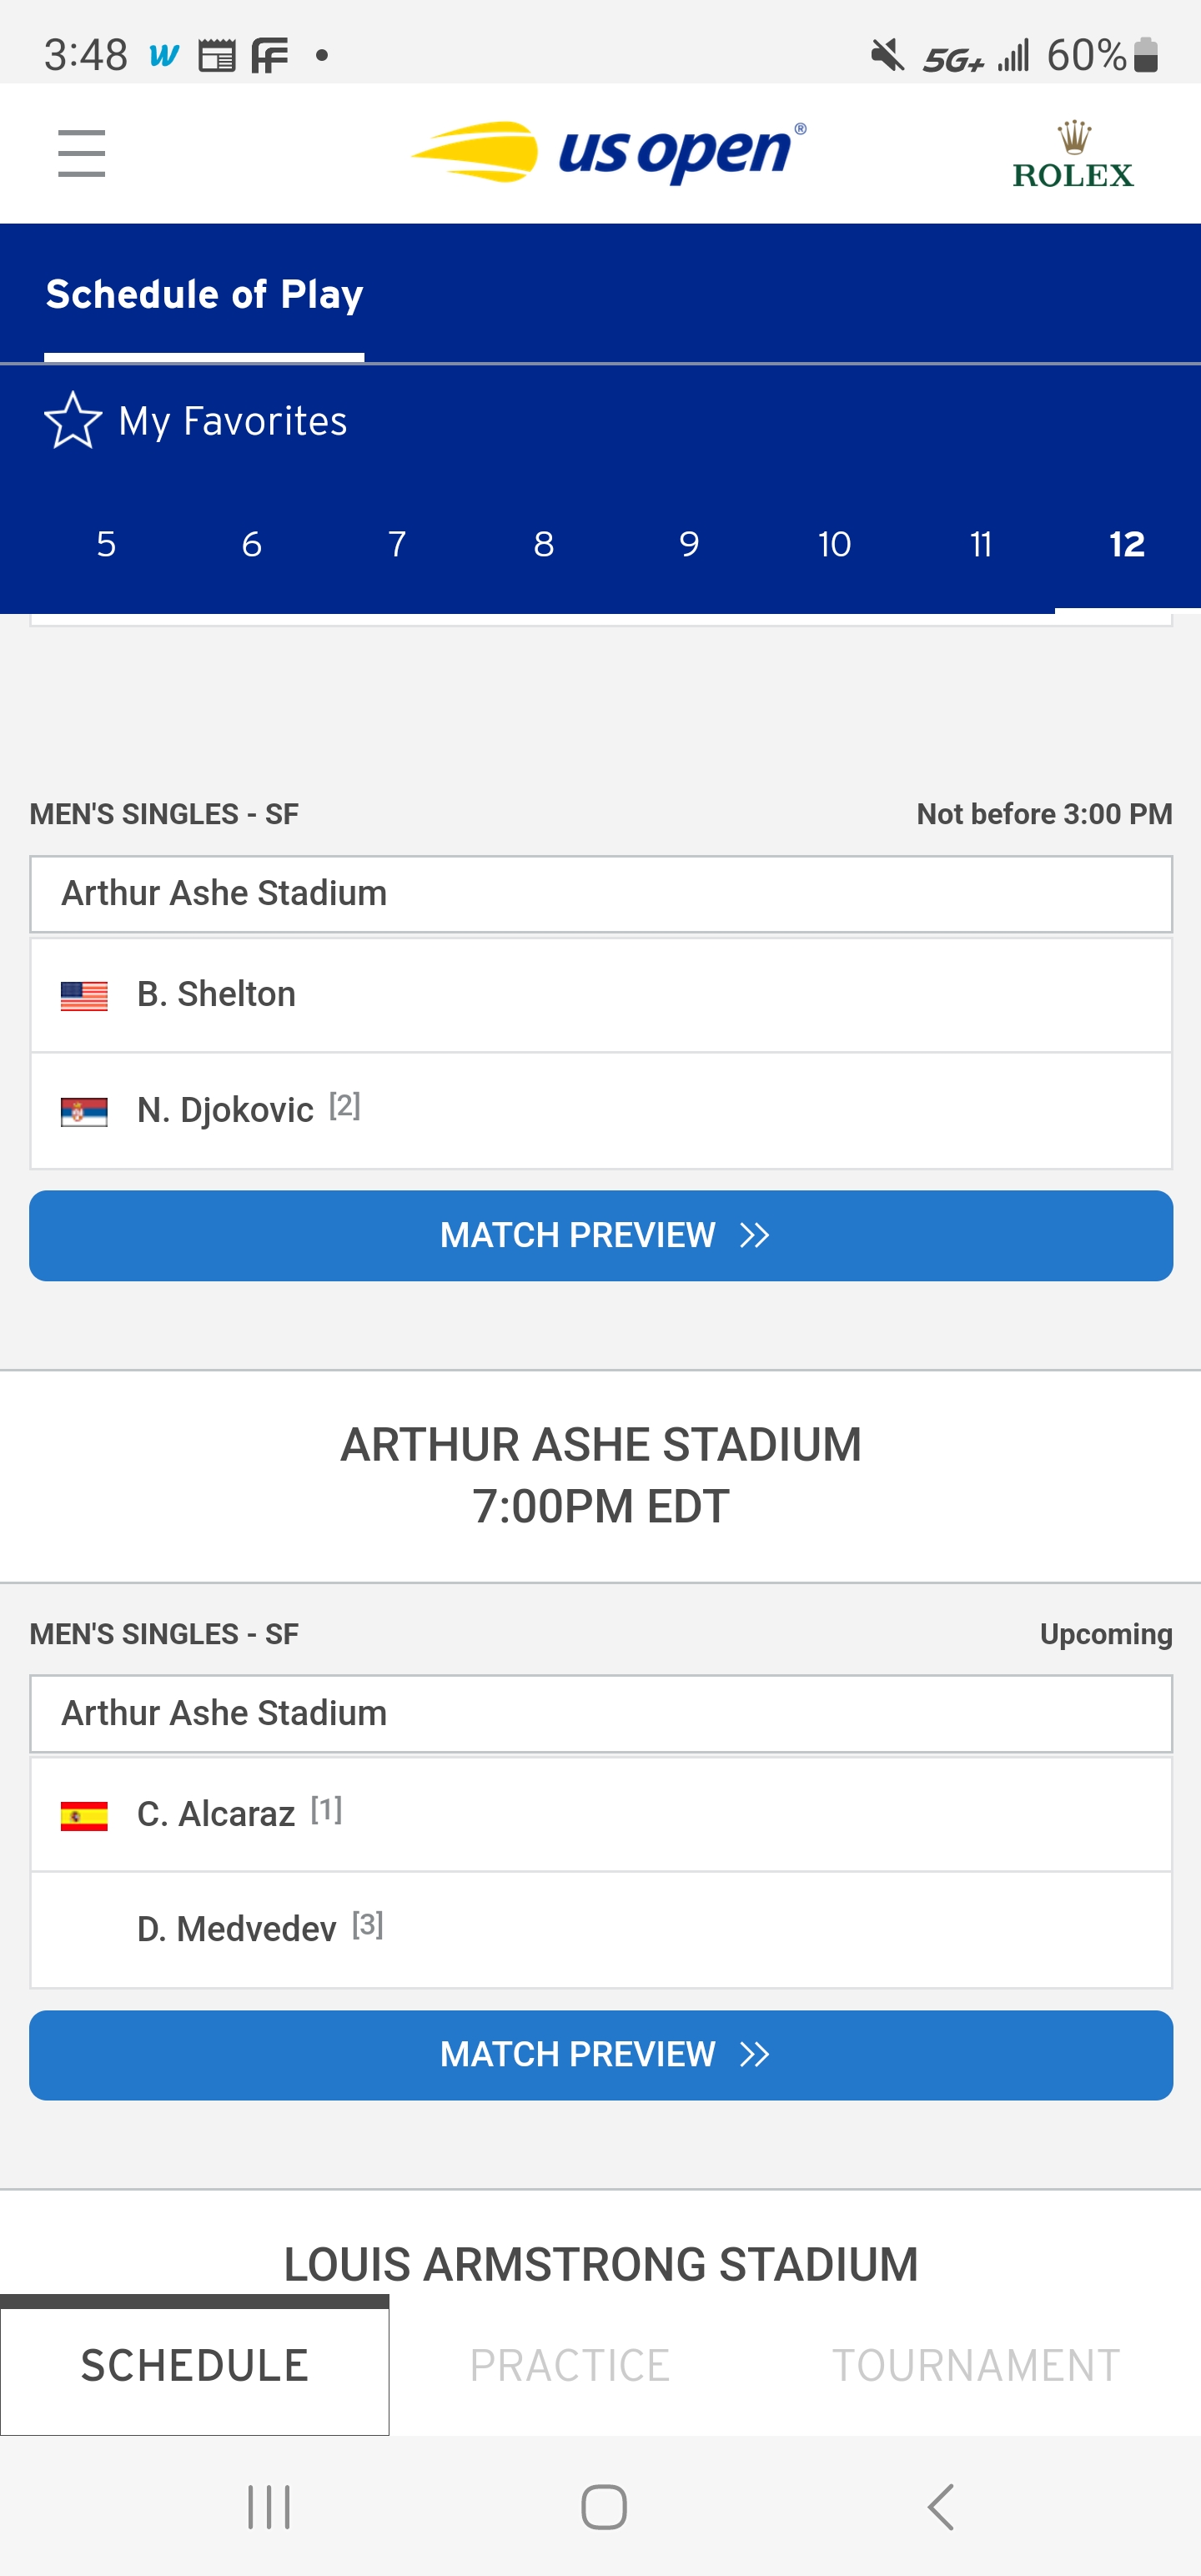Tap the US Open logo

pos(608,152)
